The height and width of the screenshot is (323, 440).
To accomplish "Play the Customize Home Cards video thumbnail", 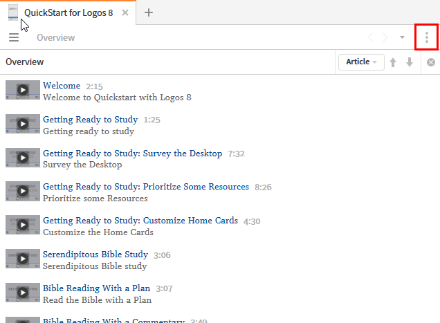I will pos(23,225).
